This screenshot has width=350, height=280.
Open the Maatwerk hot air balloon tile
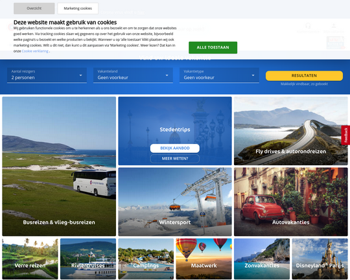[204, 259]
